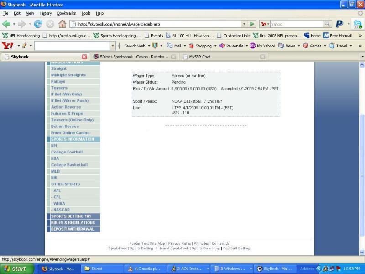This screenshot has width=365, height=274.
Task: Open the Yahoo toolbar search box dropdown
Action: (x=113, y=46)
